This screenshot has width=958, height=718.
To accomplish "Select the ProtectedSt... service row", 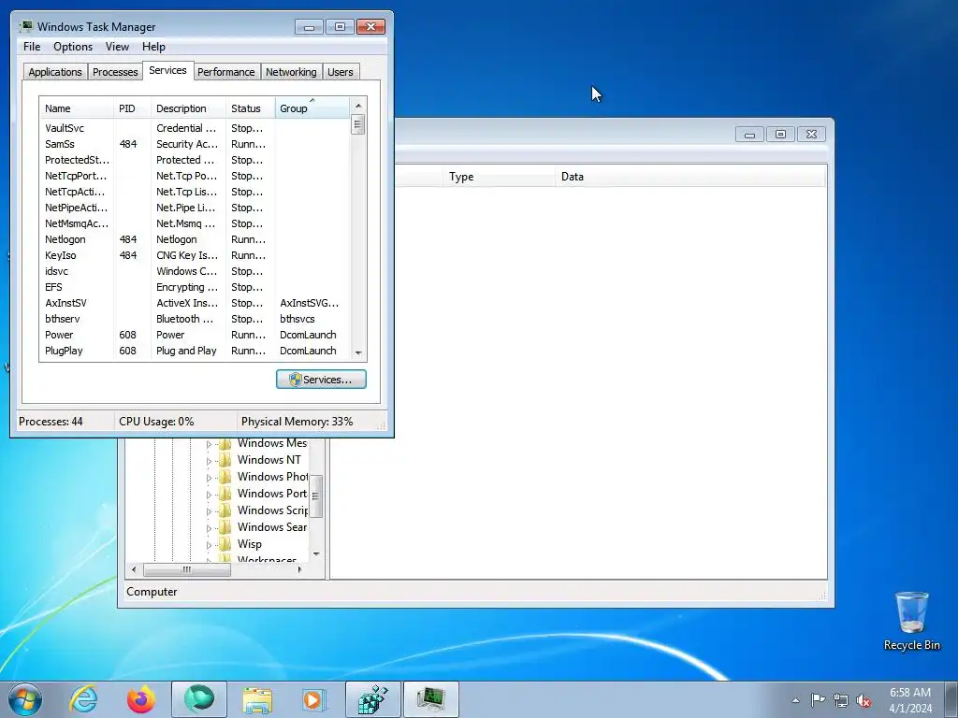I will [x=195, y=160].
